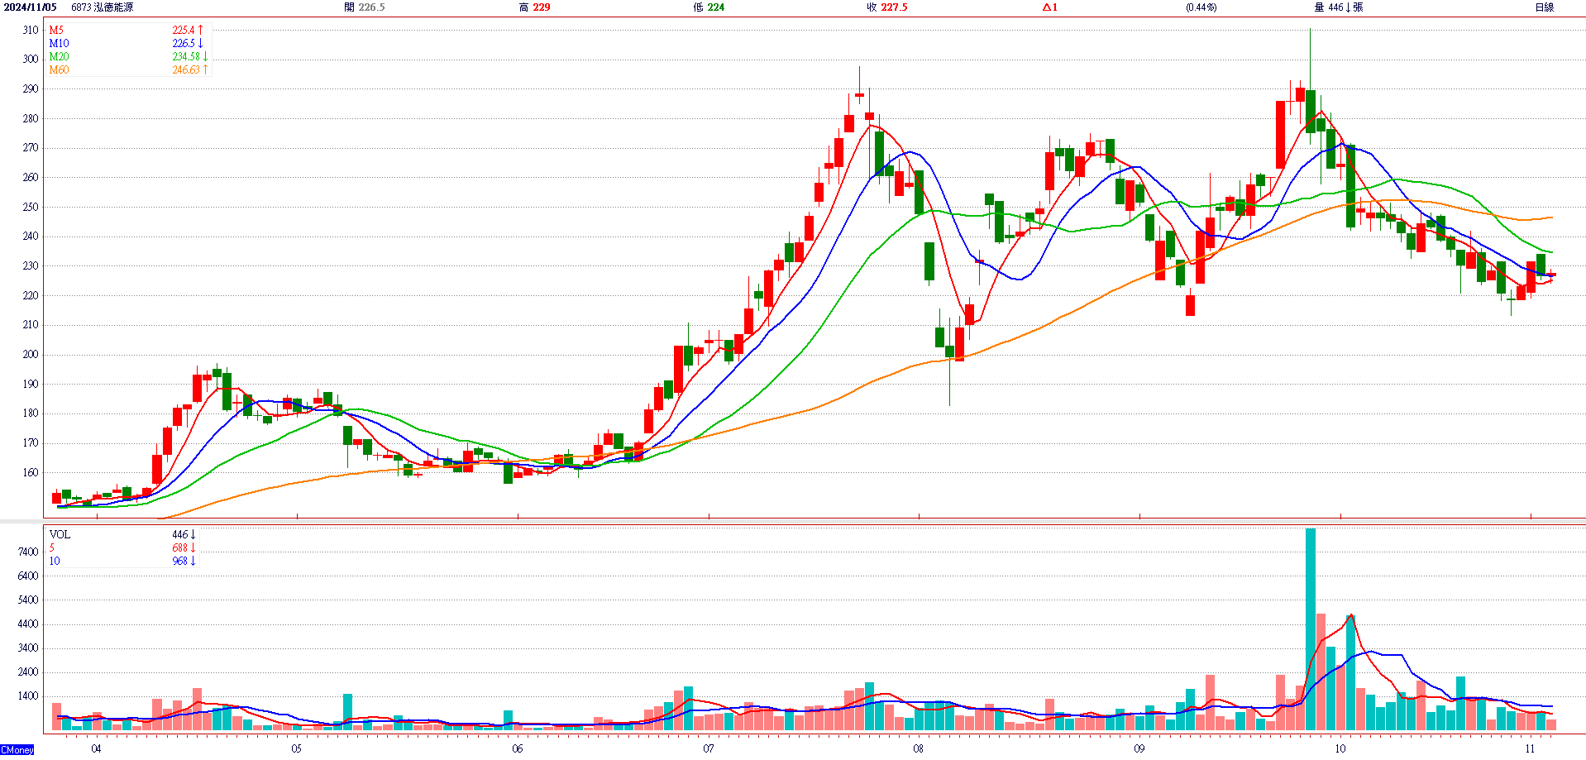
Task: Click the CMoney logo in bottom-left corner
Action: pyautogui.click(x=17, y=750)
